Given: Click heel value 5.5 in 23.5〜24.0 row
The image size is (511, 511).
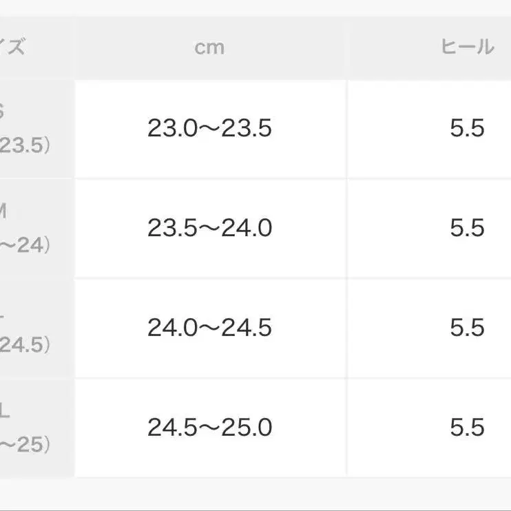Looking at the screenshot, I should (x=468, y=228).
